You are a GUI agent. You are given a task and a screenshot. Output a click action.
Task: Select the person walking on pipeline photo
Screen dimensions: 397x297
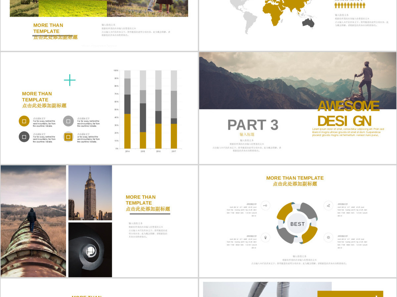(x=33, y=221)
